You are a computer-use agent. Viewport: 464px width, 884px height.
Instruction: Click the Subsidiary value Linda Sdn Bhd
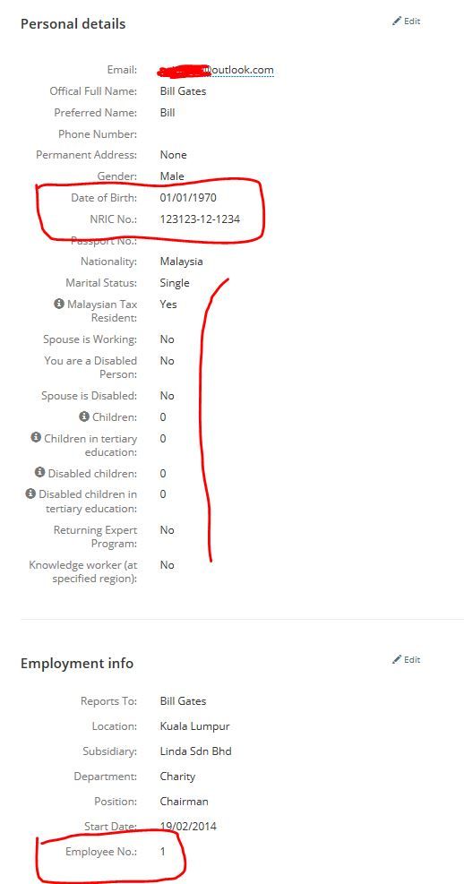click(x=195, y=751)
